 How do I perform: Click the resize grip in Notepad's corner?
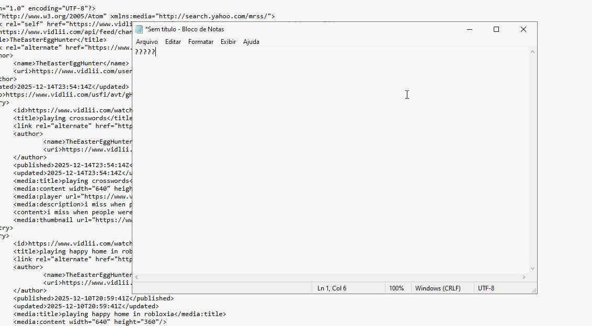click(x=533, y=290)
